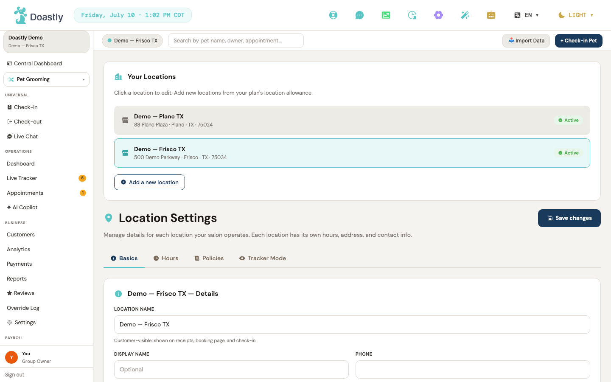Open Dashboard under Operations

coord(46,164)
